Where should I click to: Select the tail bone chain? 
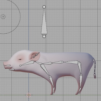coord(95,69)
